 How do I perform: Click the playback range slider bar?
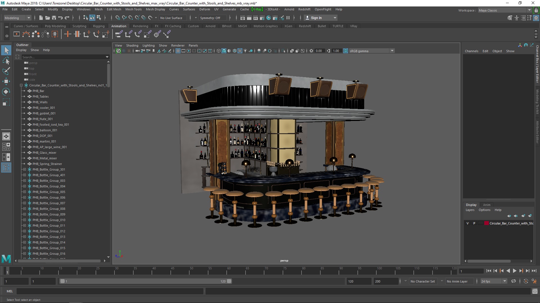click(145, 281)
